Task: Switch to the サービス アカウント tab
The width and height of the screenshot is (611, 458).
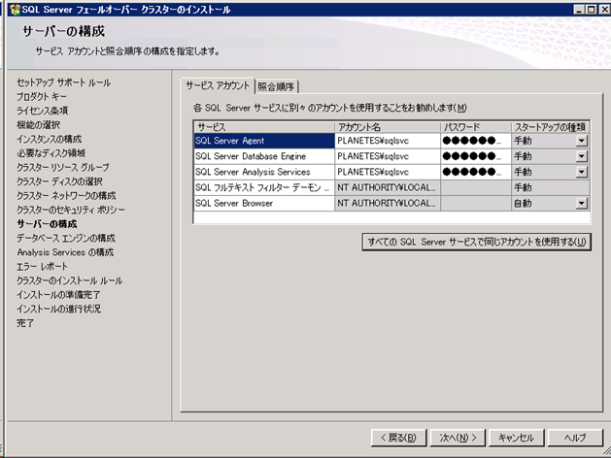Action: click(x=218, y=85)
